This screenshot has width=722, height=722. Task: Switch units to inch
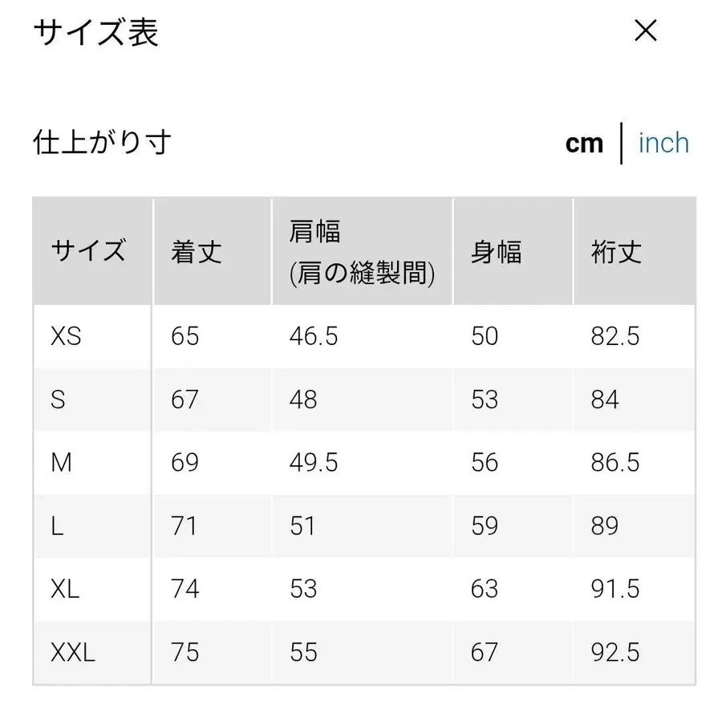tap(663, 142)
